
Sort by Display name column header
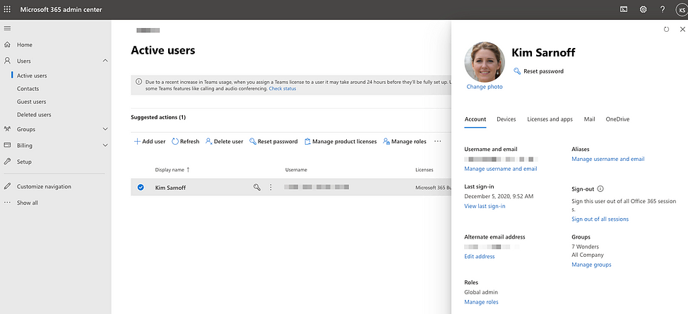[172, 170]
